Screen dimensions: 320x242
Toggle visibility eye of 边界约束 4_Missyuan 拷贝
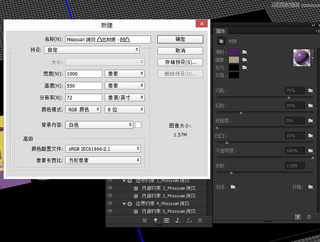point(110,203)
